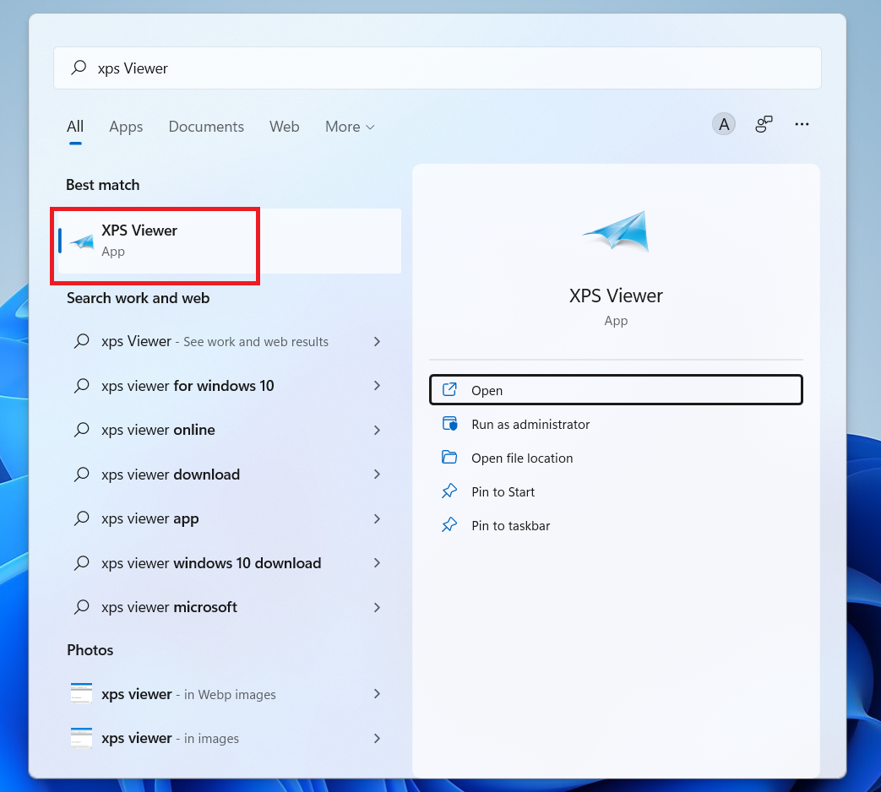Click search icon beside 'xps viewer download'

pos(82,474)
